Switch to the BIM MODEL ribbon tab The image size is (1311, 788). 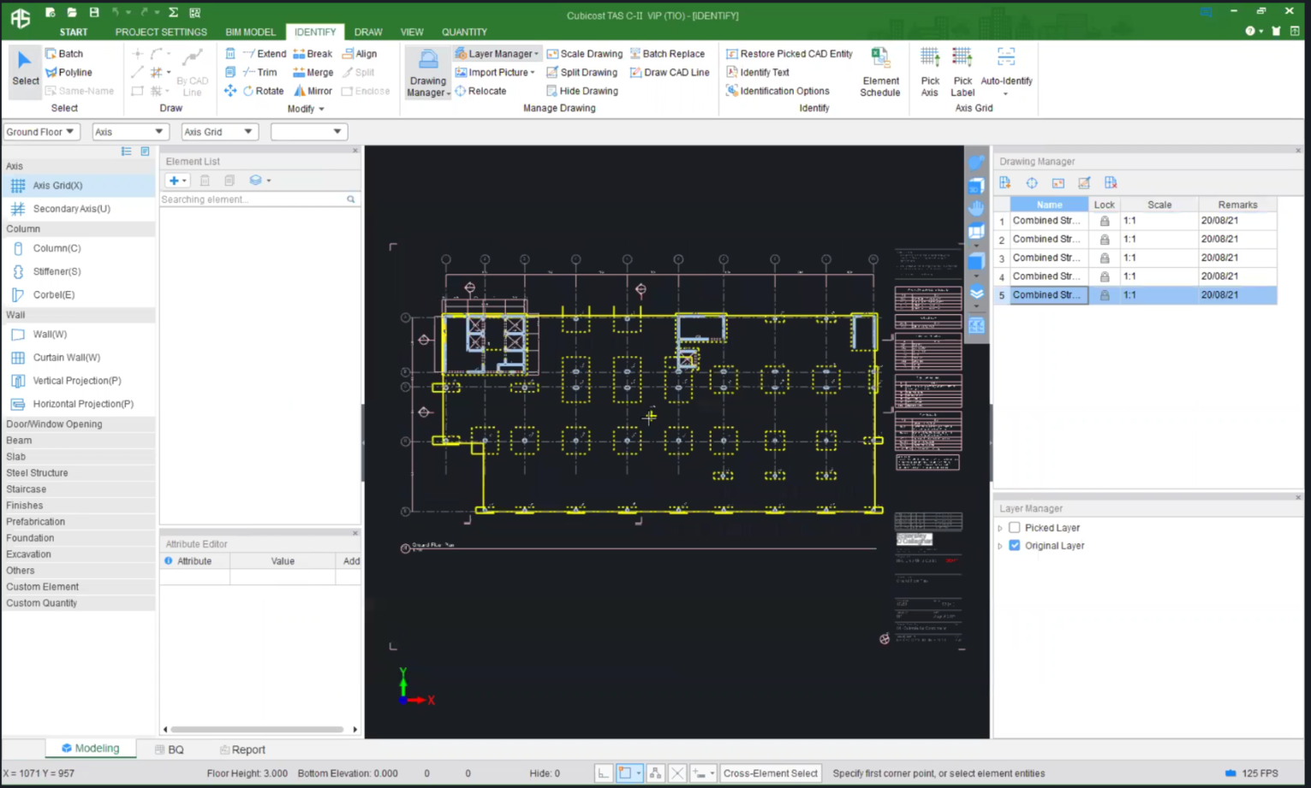[x=250, y=32]
